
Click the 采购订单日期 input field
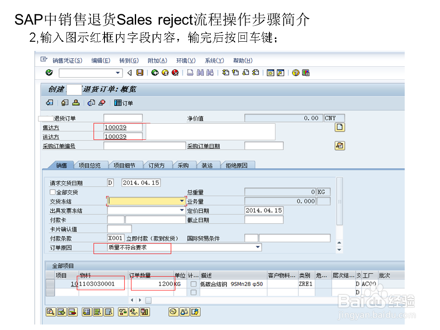coord(264,146)
